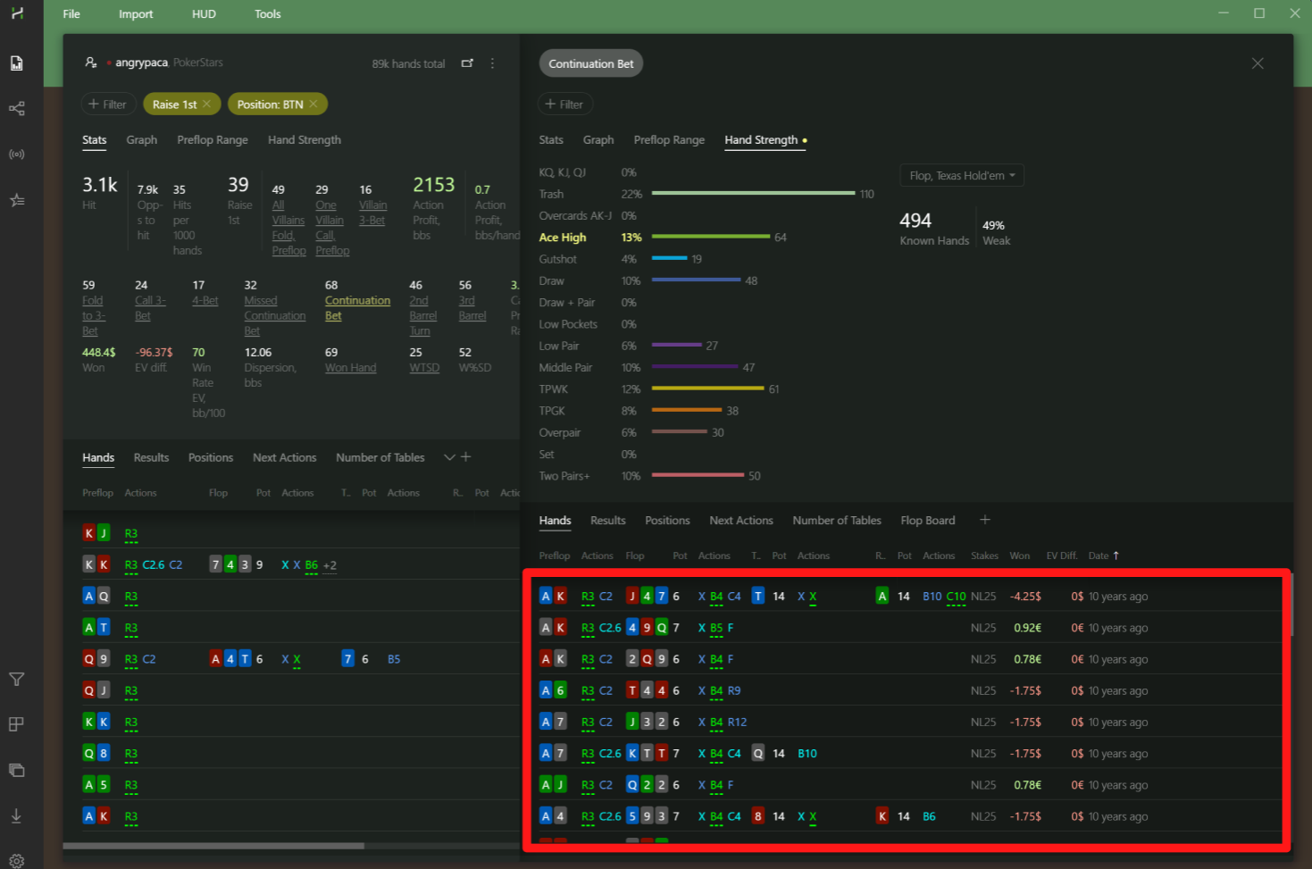Viewport: 1312px width, 869px height.
Task: Click the player search icon beside angrypaca
Action: (90, 63)
